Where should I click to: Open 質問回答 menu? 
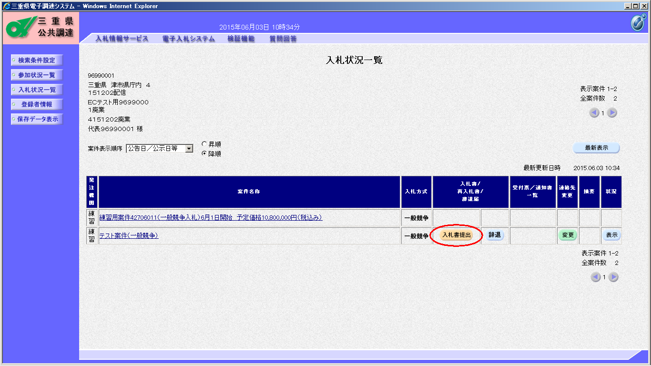[x=283, y=39]
